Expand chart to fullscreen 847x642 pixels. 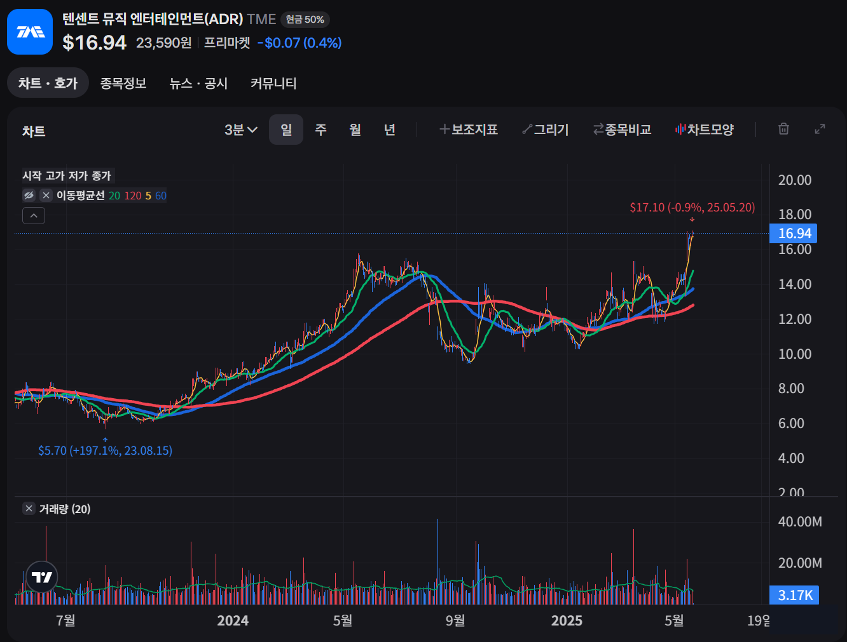820,129
